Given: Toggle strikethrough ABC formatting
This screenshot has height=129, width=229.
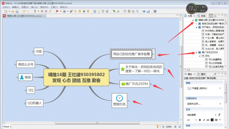Looking at the screenshot, I should coord(208,120).
